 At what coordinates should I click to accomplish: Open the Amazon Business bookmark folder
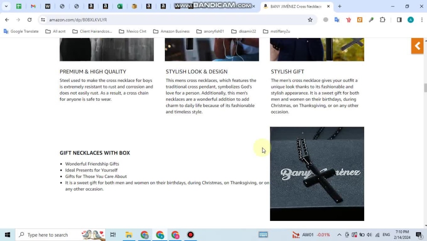tap(171, 31)
